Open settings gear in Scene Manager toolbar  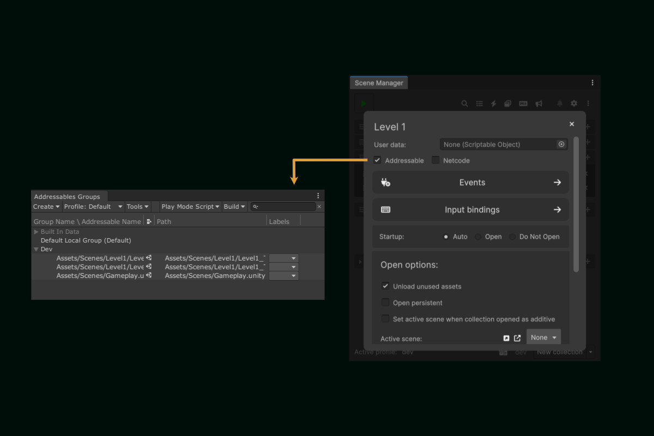click(574, 104)
